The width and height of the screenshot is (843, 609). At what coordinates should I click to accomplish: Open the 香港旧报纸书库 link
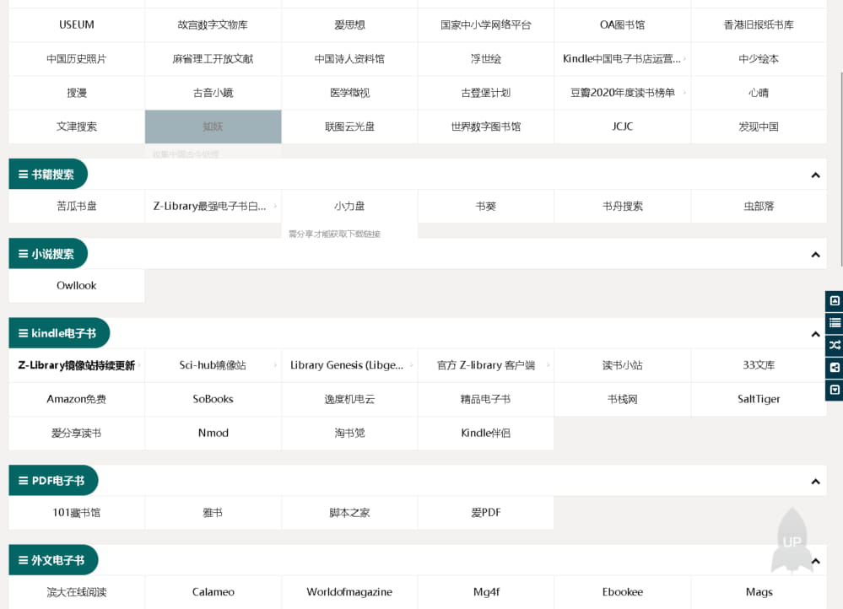[x=759, y=24]
